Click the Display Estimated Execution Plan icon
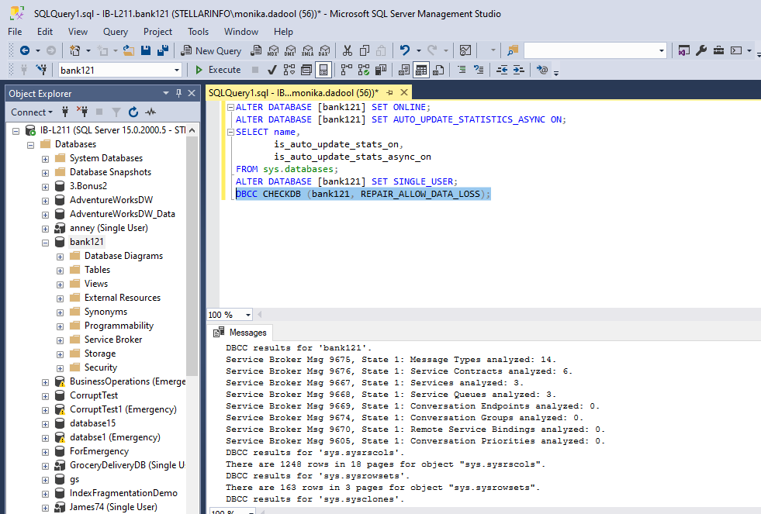Image resolution: width=761 pixels, height=514 pixels. point(289,70)
